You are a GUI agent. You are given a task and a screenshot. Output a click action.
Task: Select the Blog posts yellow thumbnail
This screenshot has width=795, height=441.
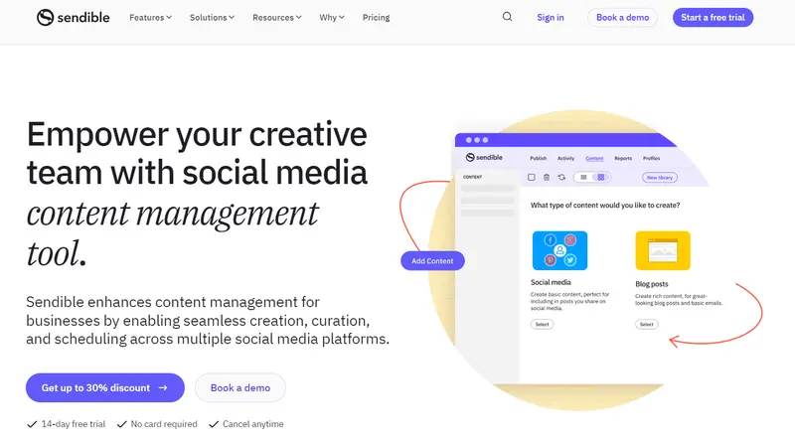click(662, 250)
